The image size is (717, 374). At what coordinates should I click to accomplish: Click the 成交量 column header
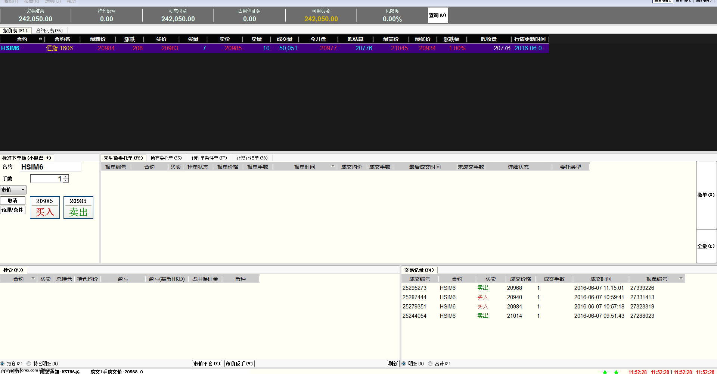(x=285, y=39)
